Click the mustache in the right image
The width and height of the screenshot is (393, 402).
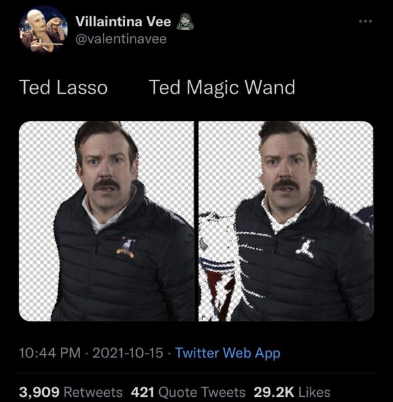[286, 185]
